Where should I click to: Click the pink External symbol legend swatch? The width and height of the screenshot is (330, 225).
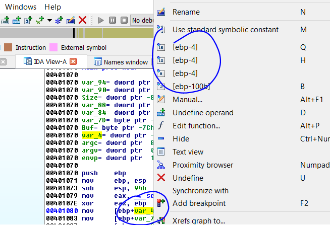pyautogui.click(x=53, y=47)
